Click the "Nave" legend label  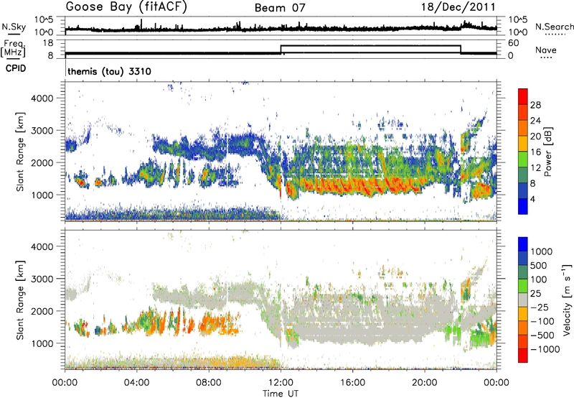click(x=546, y=50)
